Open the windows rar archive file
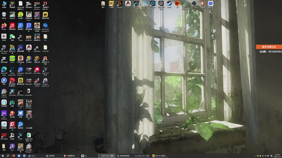This screenshot has width=282, height=158. (x=20, y=5)
